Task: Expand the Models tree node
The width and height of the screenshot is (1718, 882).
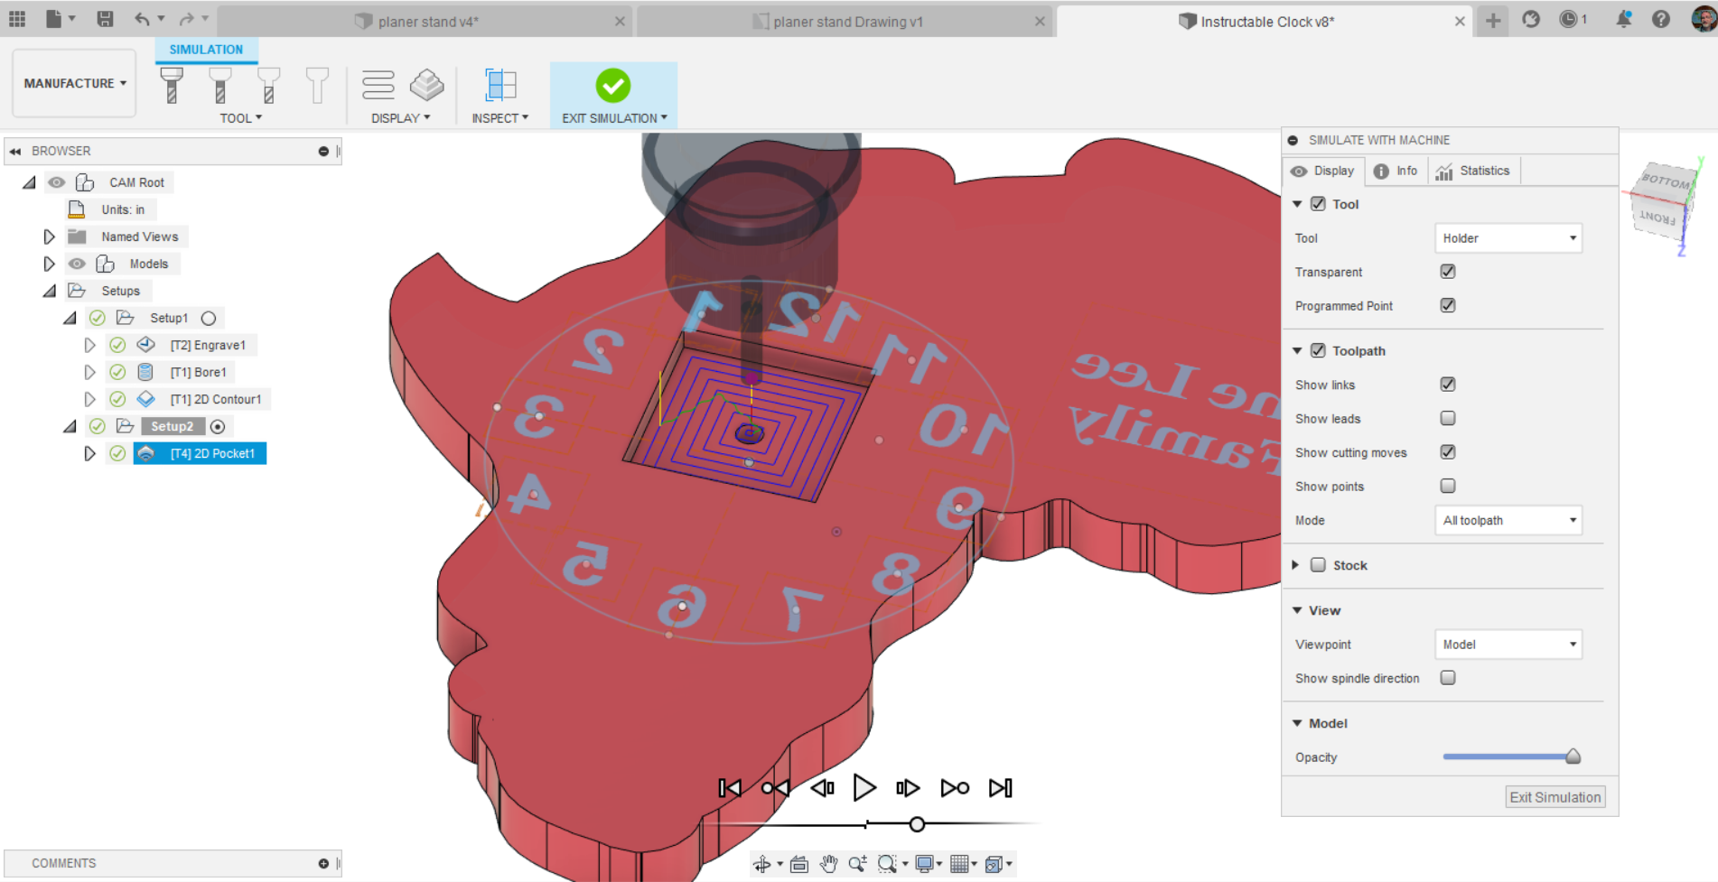Action: [x=50, y=264]
